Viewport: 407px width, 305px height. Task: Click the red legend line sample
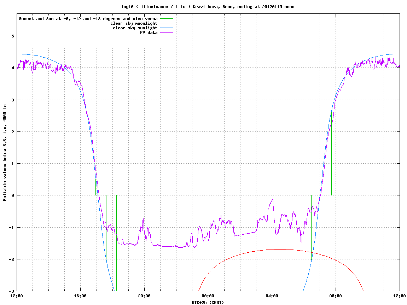[x=167, y=23]
